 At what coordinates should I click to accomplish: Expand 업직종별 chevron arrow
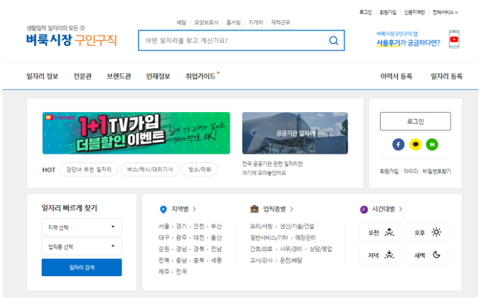click(x=292, y=209)
